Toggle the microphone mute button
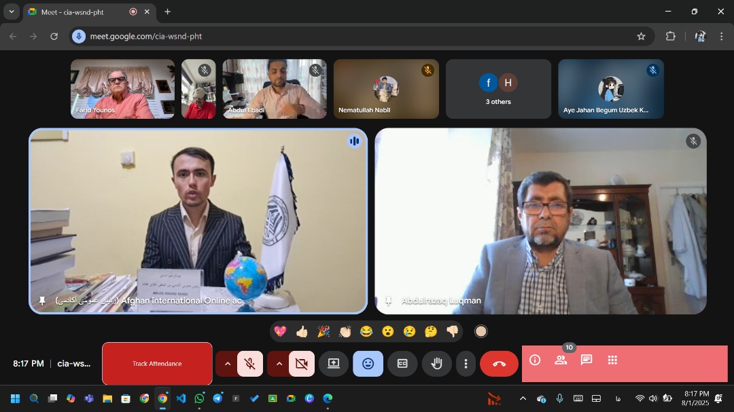The height and width of the screenshot is (412, 734). tap(250, 364)
